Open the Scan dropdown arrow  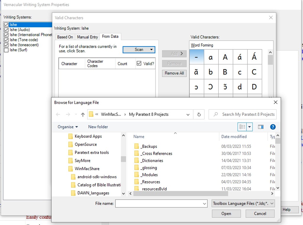click(152, 50)
